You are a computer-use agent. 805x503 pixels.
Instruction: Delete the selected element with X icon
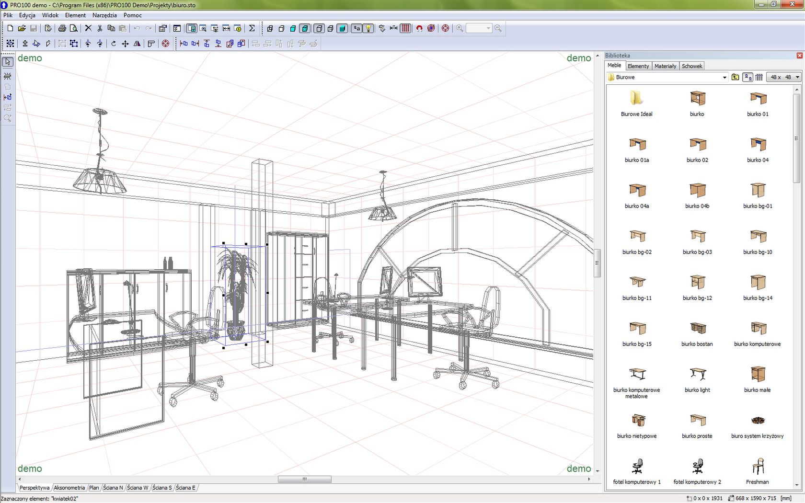click(x=88, y=28)
